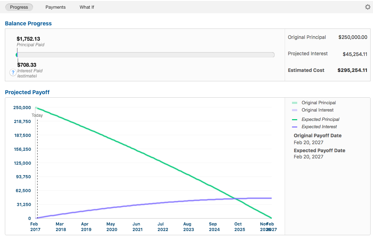This screenshot has width=373, height=238.
Task: Select the Progress tab
Action: (19, 7)
